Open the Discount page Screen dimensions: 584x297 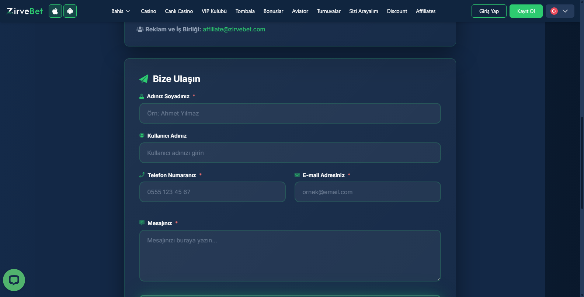click(x=397, y=11)
